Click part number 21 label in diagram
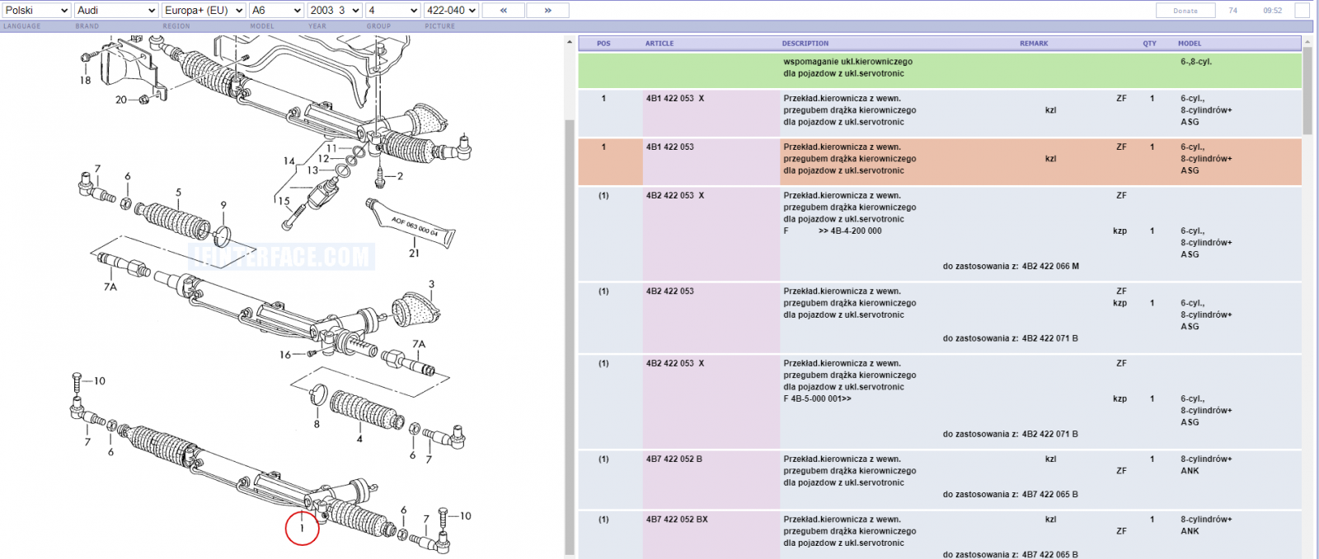Screen dimensions: 1319x559 pyautogui.click(x=414, y=254)
